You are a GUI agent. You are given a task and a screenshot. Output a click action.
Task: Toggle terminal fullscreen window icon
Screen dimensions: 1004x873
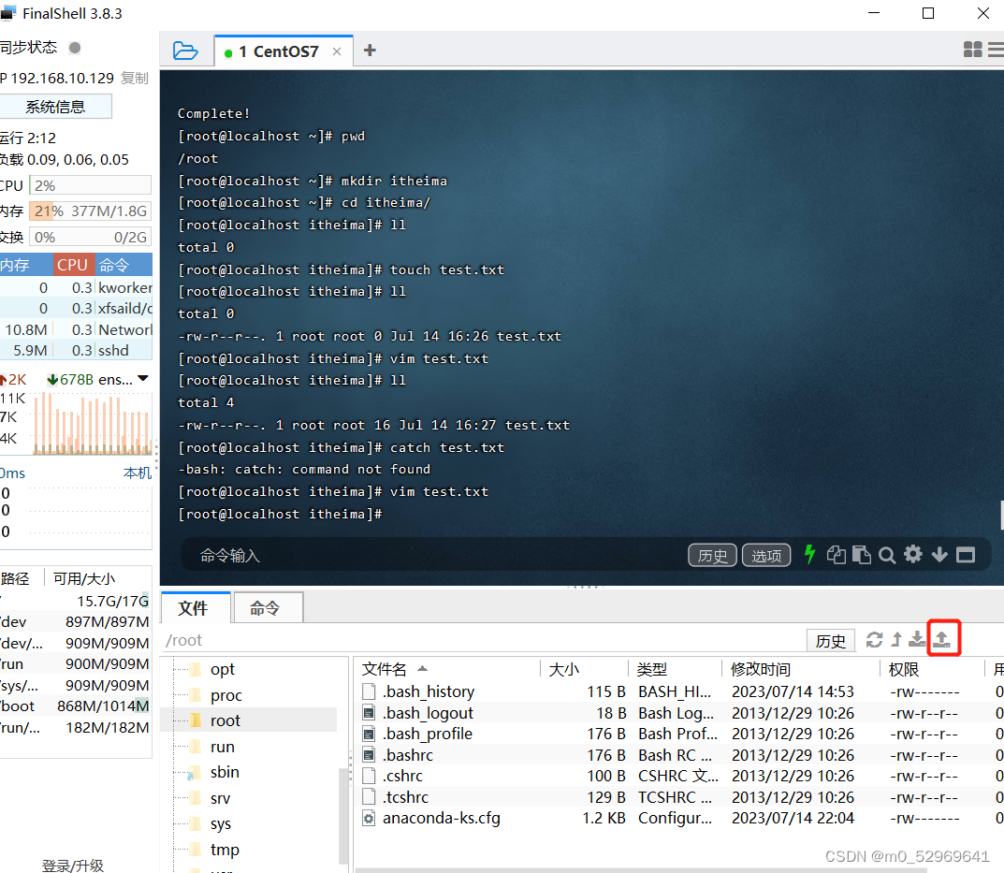(x=966, y=555)
